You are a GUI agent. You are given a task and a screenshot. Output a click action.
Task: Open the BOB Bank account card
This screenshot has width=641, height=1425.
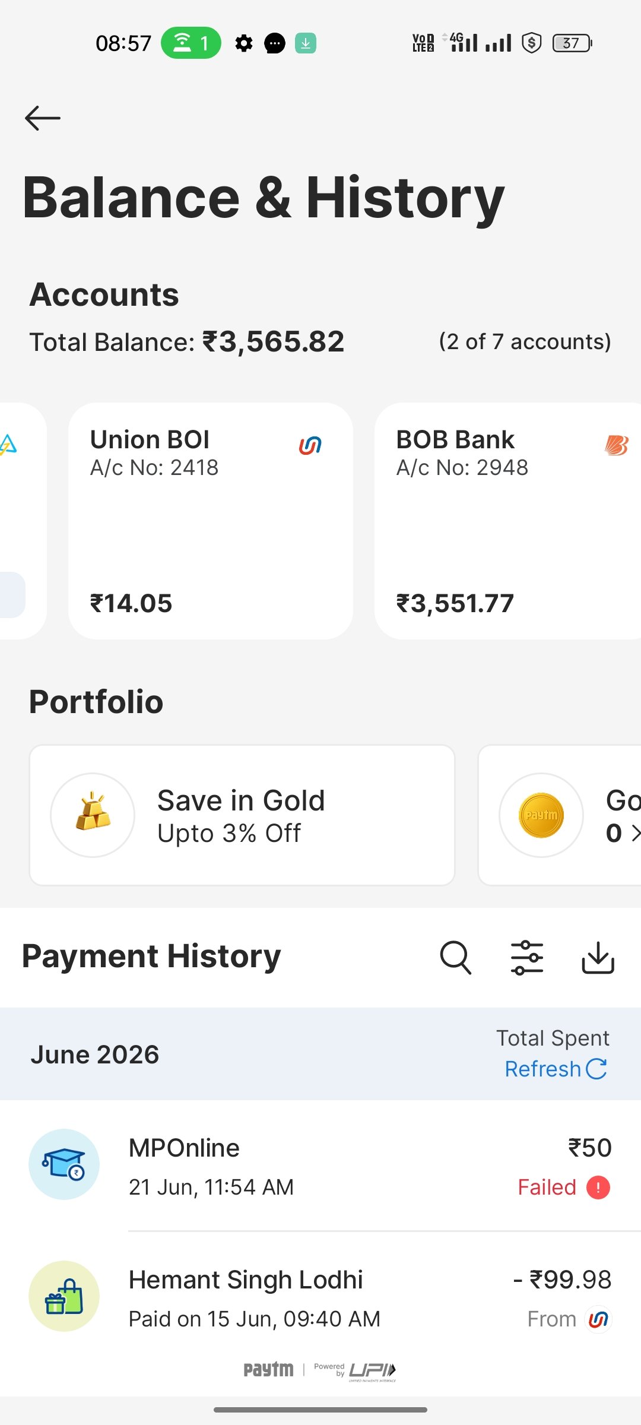508,521
